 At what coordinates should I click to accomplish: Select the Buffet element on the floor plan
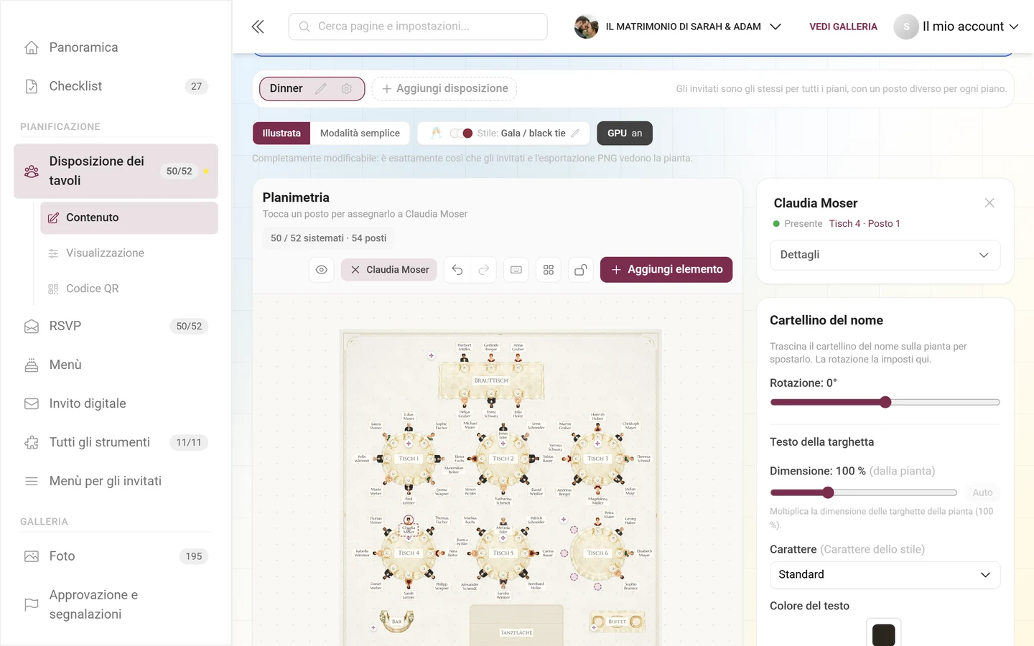tap(617, 622)
